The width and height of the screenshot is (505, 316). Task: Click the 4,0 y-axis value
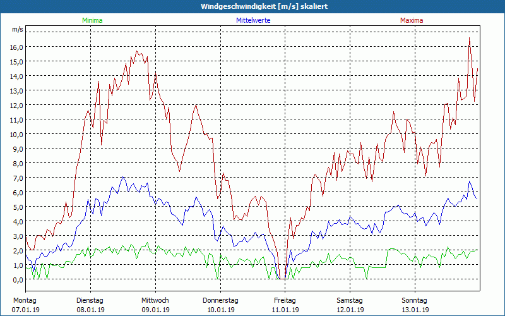19,221
